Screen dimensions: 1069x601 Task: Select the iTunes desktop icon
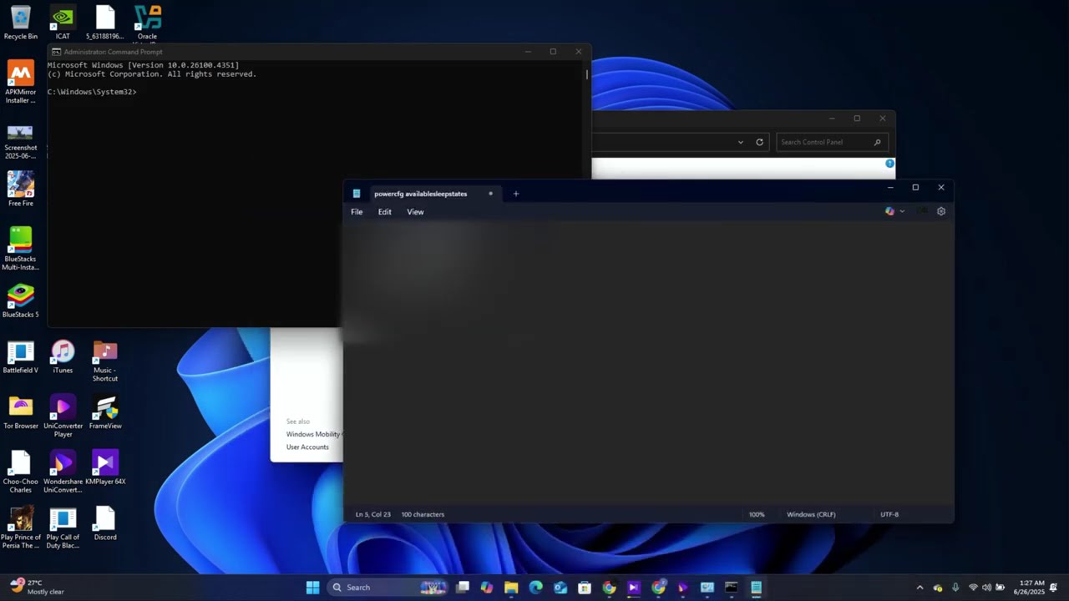(63, 356)
